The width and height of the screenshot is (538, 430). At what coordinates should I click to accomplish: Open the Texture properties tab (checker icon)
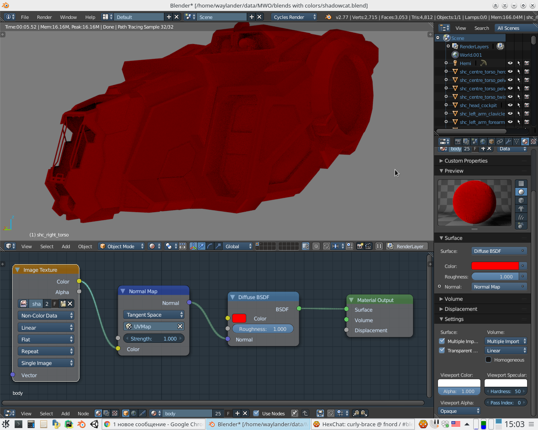533,142
